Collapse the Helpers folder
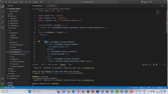This screenshot has height=94, width=168. click(9, 35)
